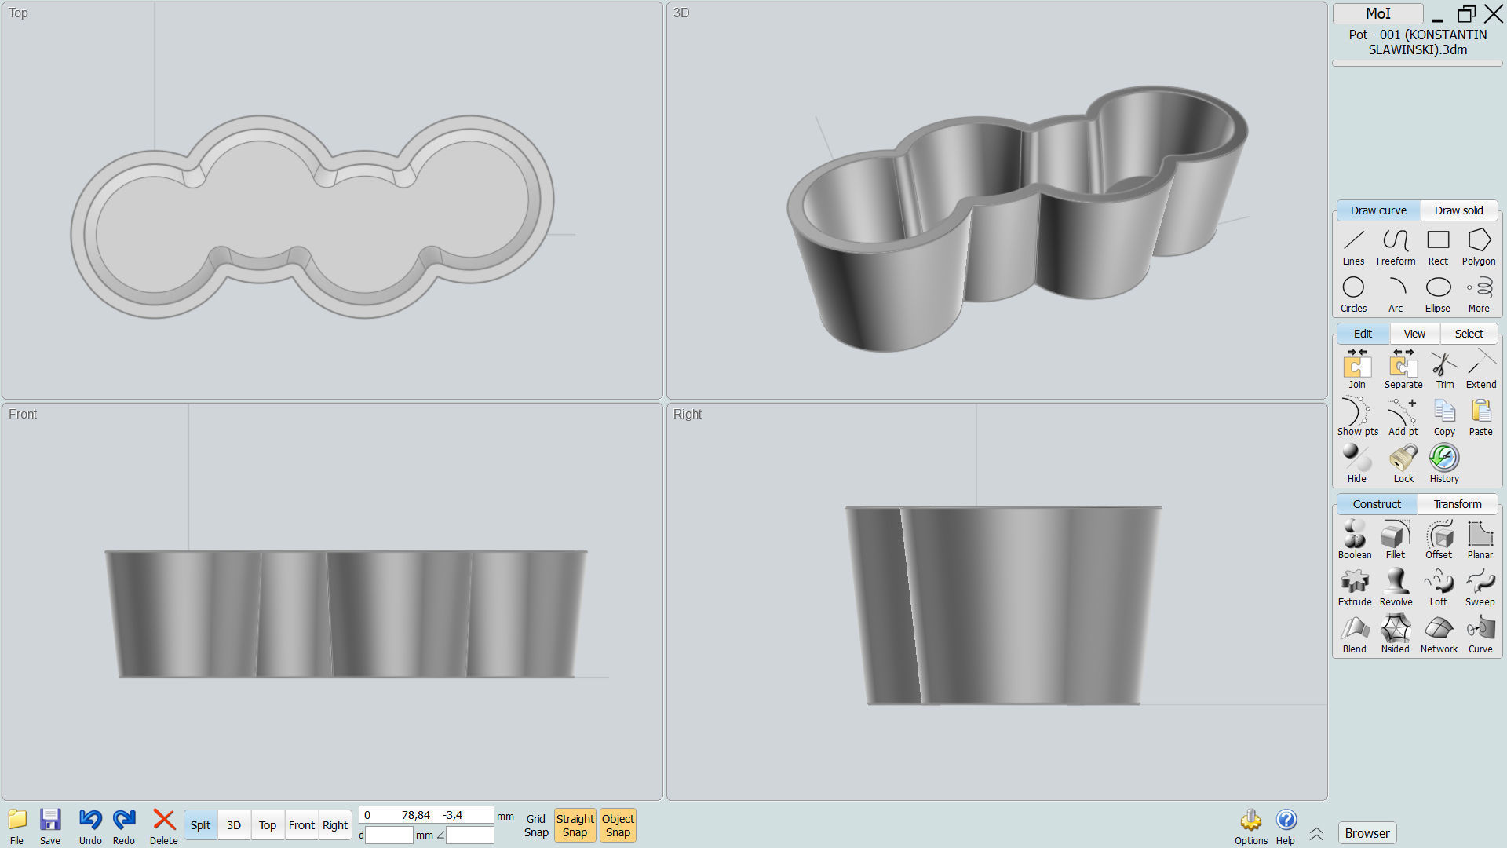Viewport: 1507px width, 848px height.
Task: Toggle Show pts control points
Action: point(1358,417)
